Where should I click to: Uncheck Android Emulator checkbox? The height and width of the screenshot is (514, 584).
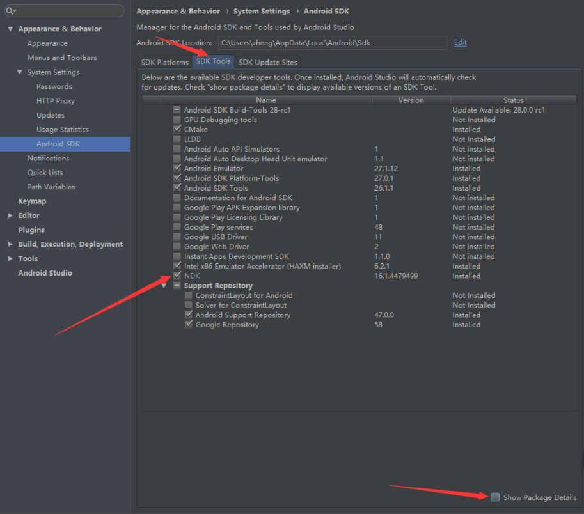177,168
